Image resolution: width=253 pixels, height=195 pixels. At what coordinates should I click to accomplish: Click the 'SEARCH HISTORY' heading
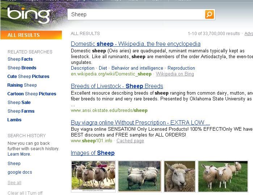point(27,135)
